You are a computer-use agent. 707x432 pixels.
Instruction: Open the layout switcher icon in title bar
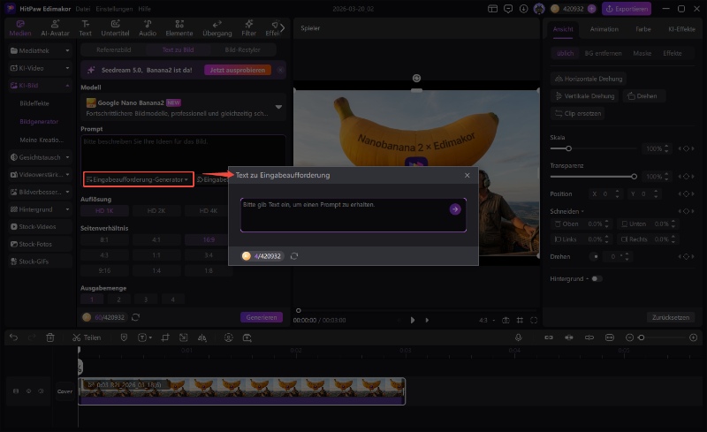pos(492,9)
